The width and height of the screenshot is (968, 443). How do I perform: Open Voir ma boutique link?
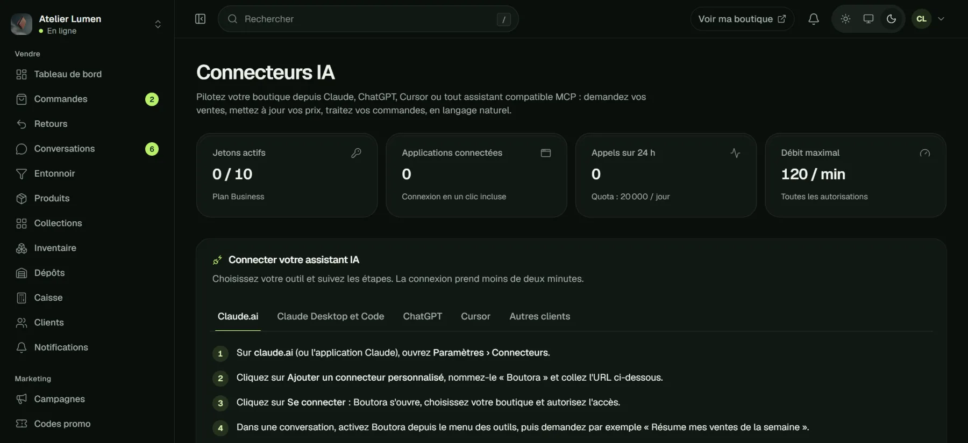tap(742, 19)
